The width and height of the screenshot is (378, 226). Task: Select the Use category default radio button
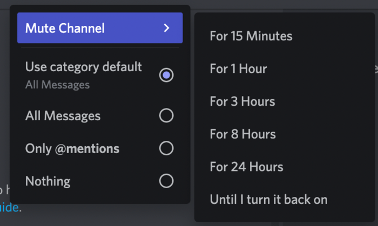[166, 75]
